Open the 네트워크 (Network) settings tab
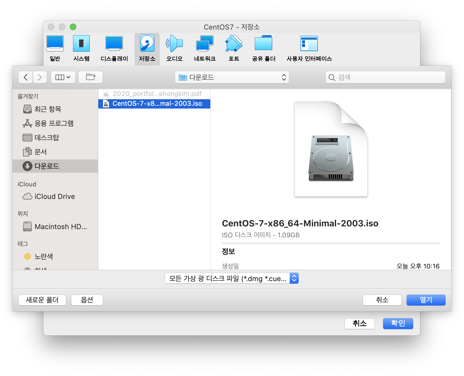This screenshot has height=376, width=464. pos(205,49)
